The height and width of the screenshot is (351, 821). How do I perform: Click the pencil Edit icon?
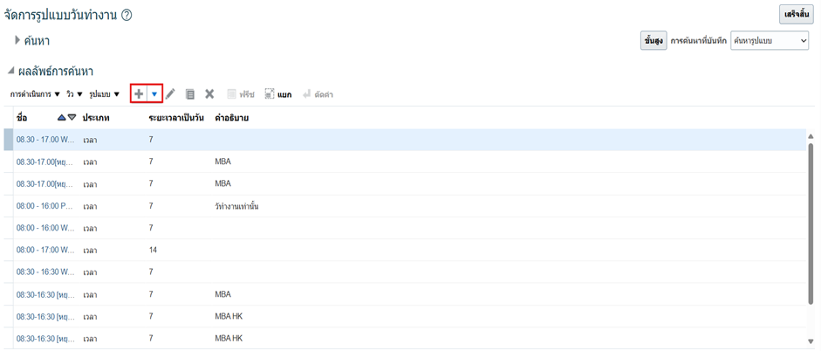[x=171, y=94]
